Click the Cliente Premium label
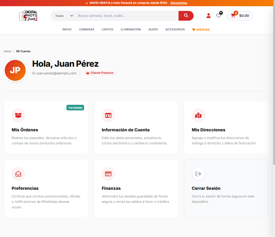Image resolution: width=275 pixels, height=237 pixels. coord(102,73)
